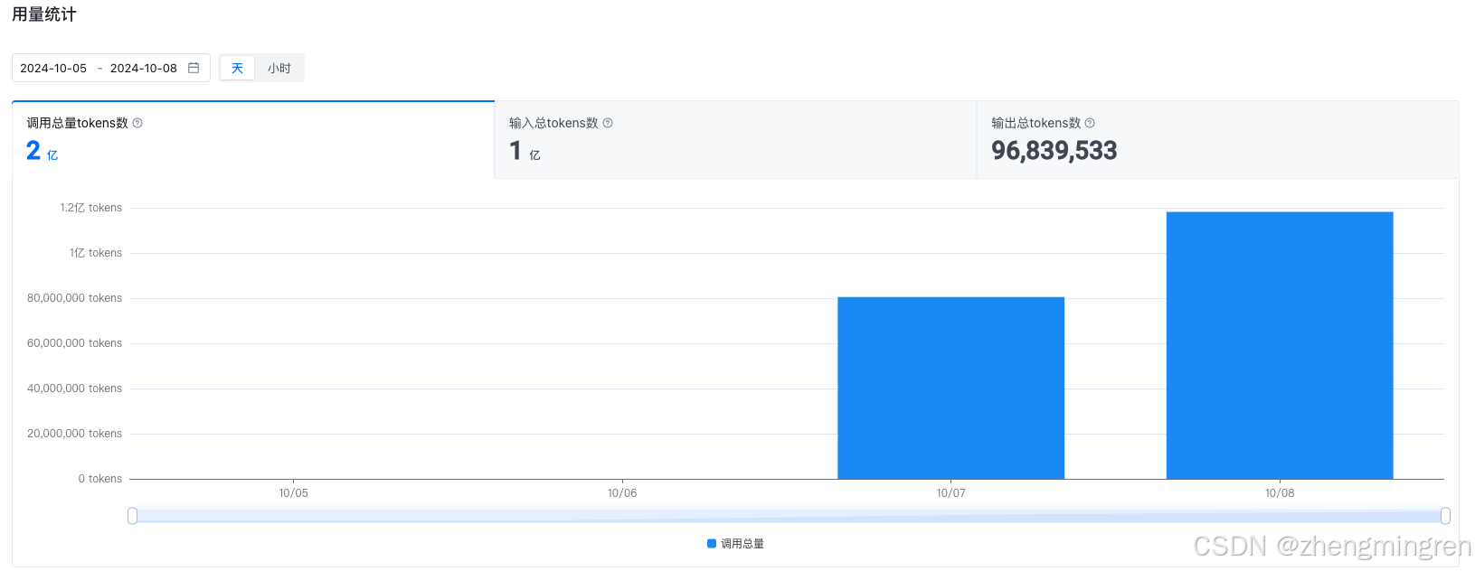The image size is (1475, 571).
Task: Grab the left handle of range slider
Action: (x=133, y=516)
